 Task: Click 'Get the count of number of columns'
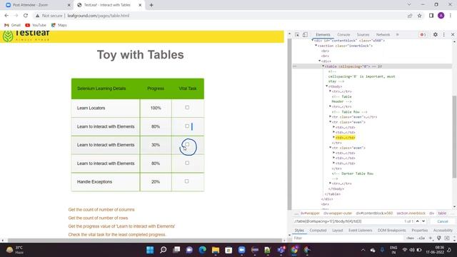pos(101,210)
